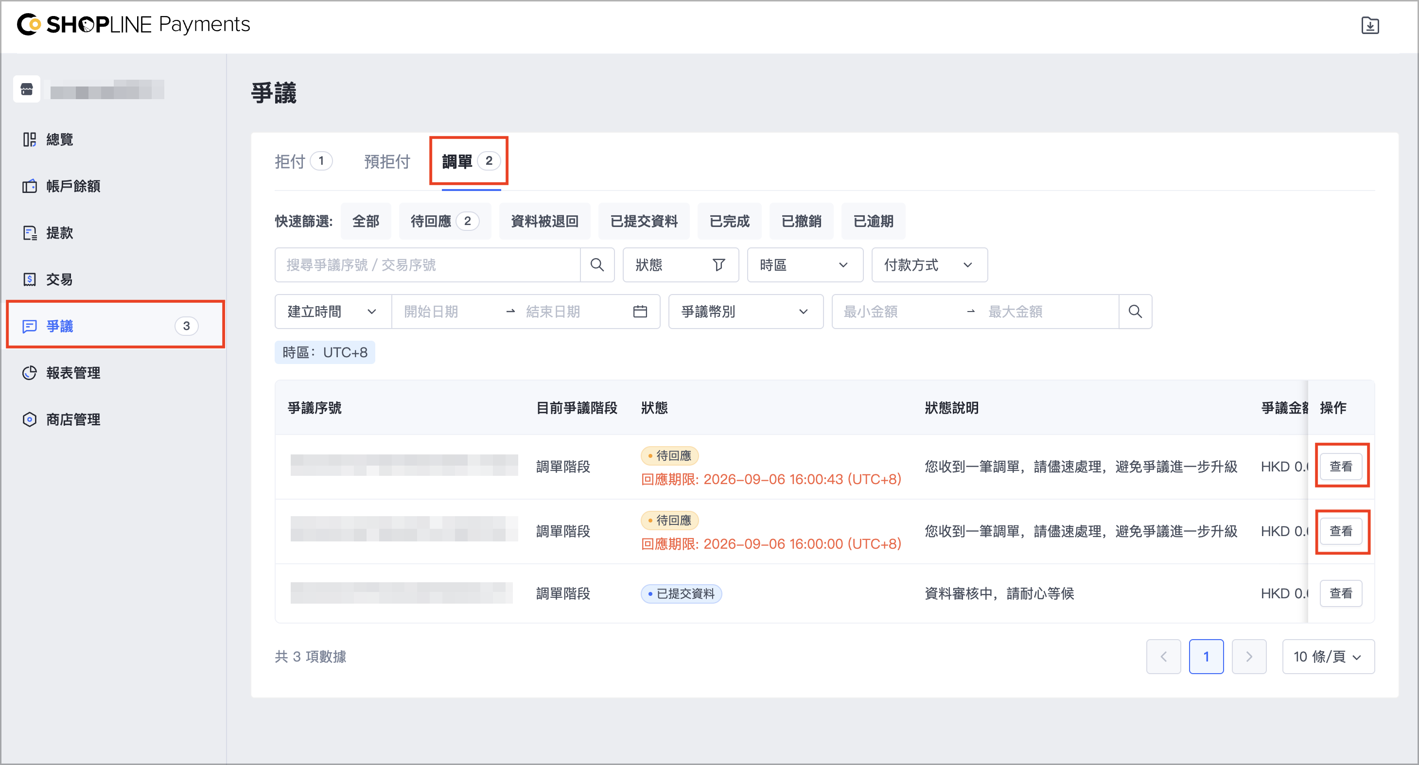This screenshot has width=1419, height=765.
Task: Open 10 條/頁 page size dropdown
Action: pos(1328,657)
